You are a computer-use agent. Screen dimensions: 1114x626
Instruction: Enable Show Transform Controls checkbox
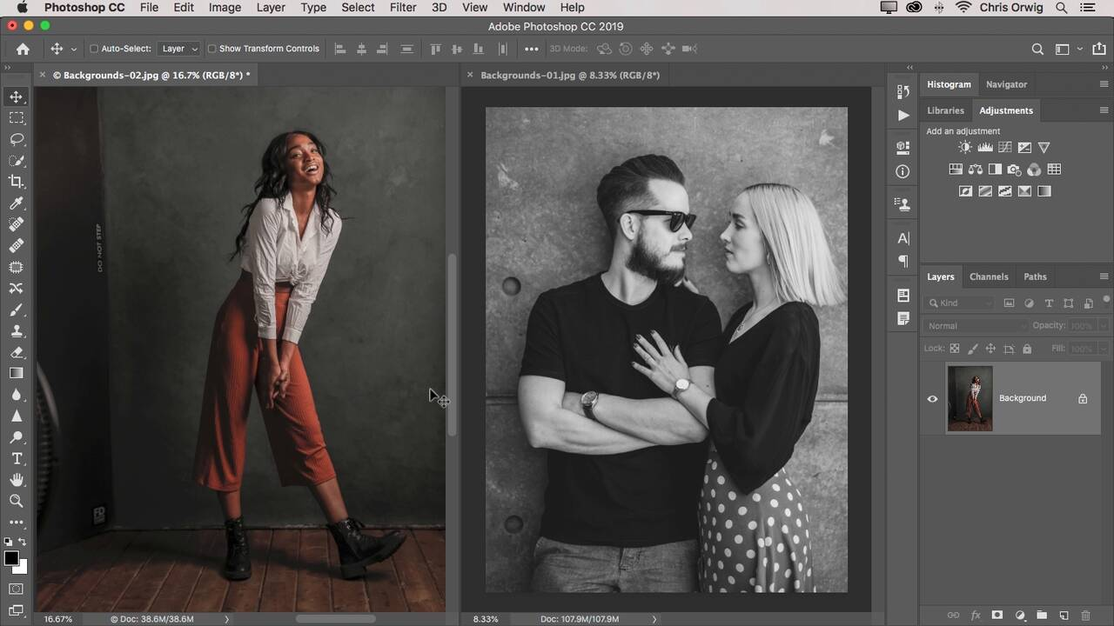pyautogui.click(x=211, y=49)
